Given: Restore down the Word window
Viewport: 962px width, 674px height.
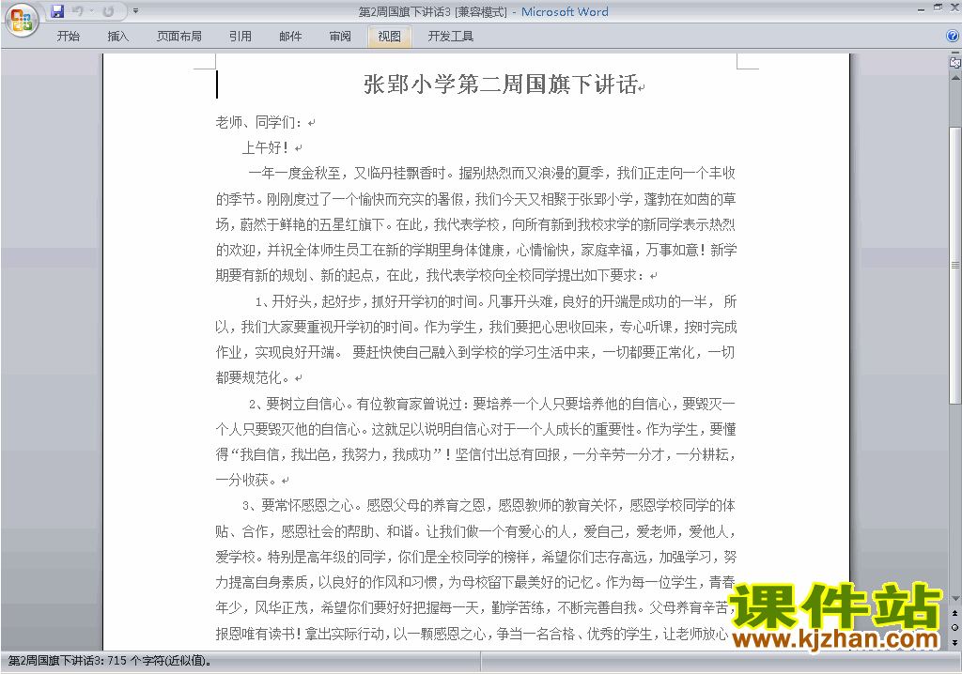Looking at the screenshot, I should coord(939,8).
